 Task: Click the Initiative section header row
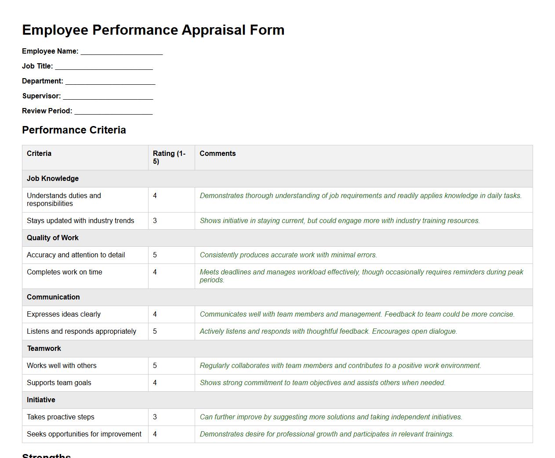click(41, 400)
